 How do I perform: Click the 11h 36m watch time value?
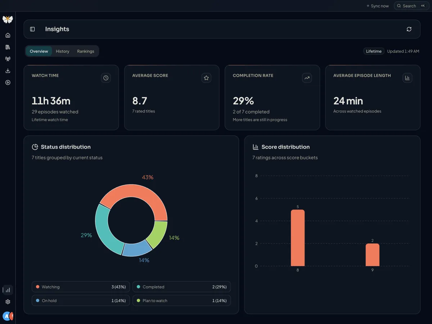[x=51, y=101]
